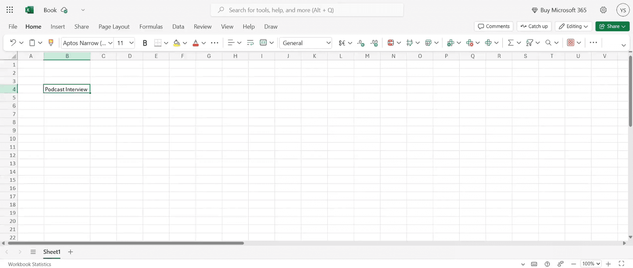Click the full screen icon in status bar
The image size is (633, 268).
(622, 264)
